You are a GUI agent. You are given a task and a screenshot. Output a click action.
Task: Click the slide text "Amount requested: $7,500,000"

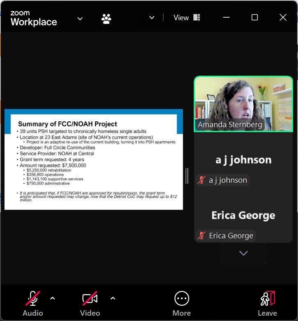(x=53, y=165)
